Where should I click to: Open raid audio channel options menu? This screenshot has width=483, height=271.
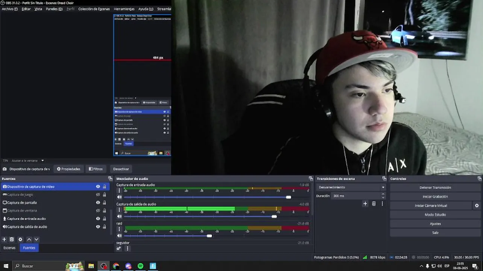click(119, 229)
